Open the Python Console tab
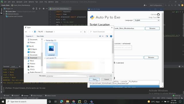The height and width of the screenshot is (104, 184). tap(51, 96)
